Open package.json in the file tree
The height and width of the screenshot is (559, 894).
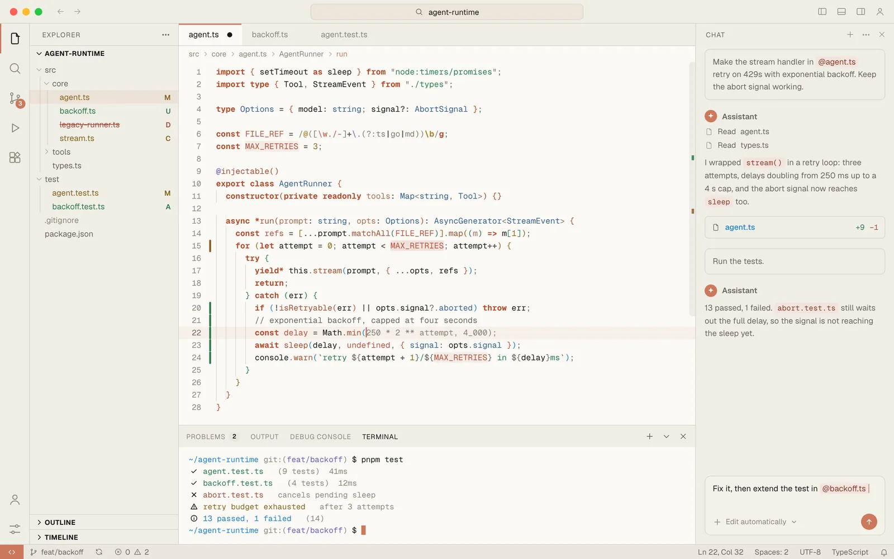coord(104,234)
